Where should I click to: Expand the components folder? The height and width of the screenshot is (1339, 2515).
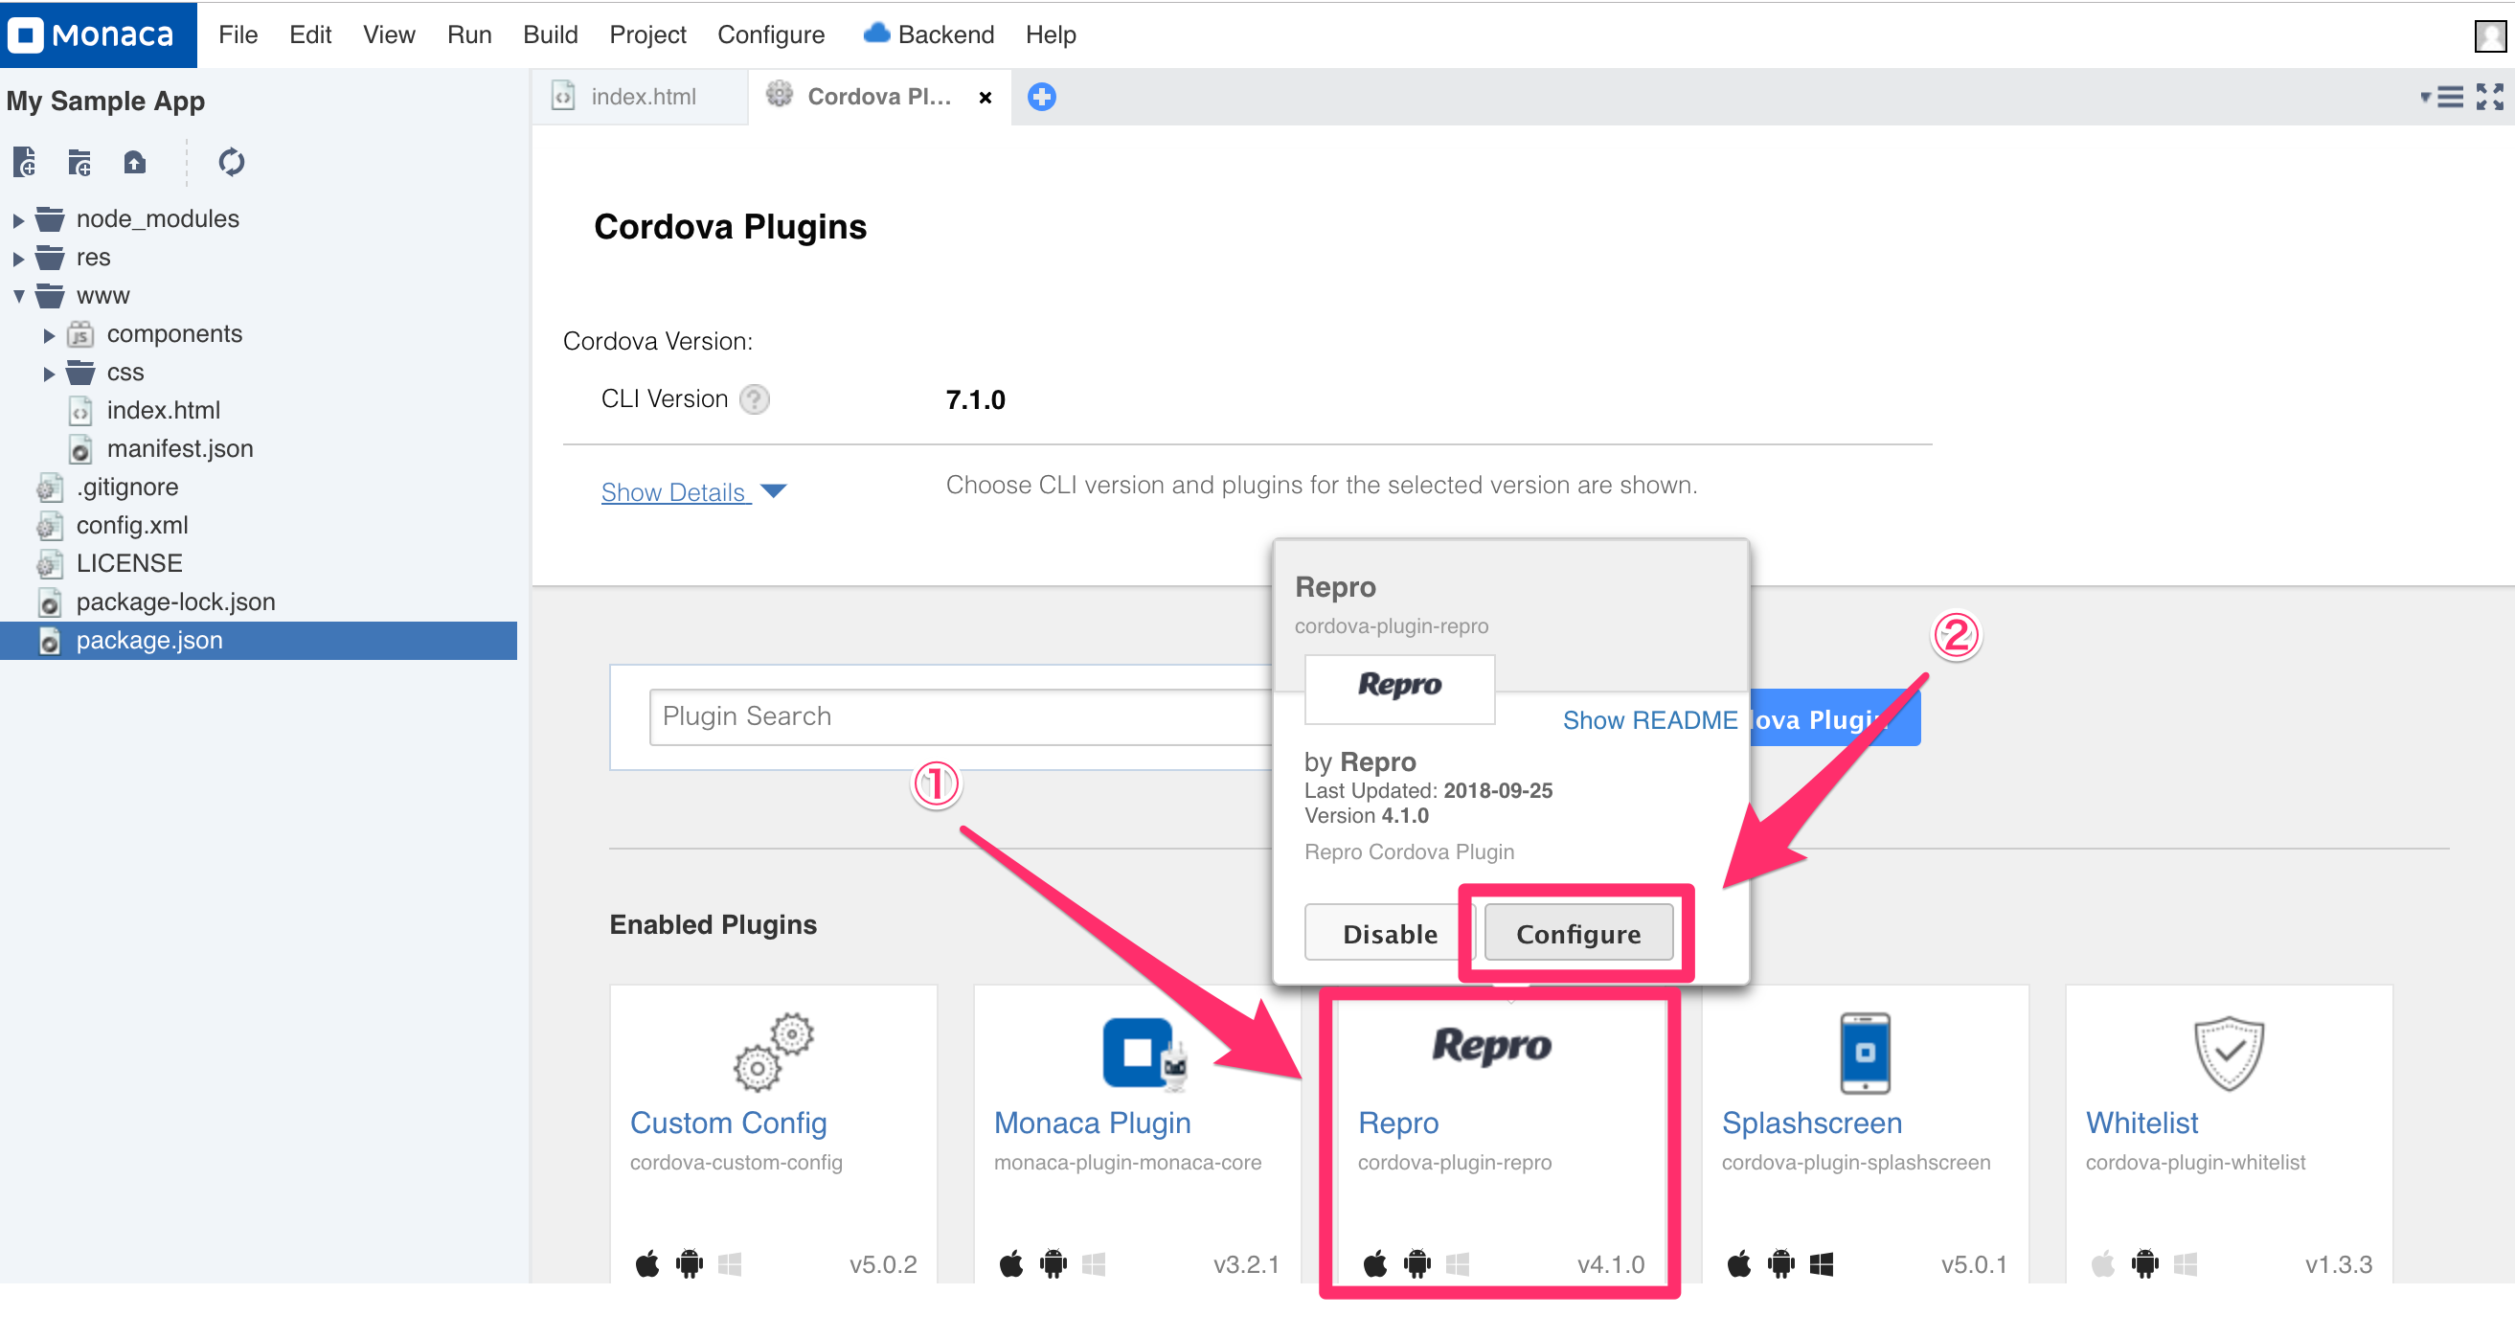pyautogui.click(x=49, y=335)
